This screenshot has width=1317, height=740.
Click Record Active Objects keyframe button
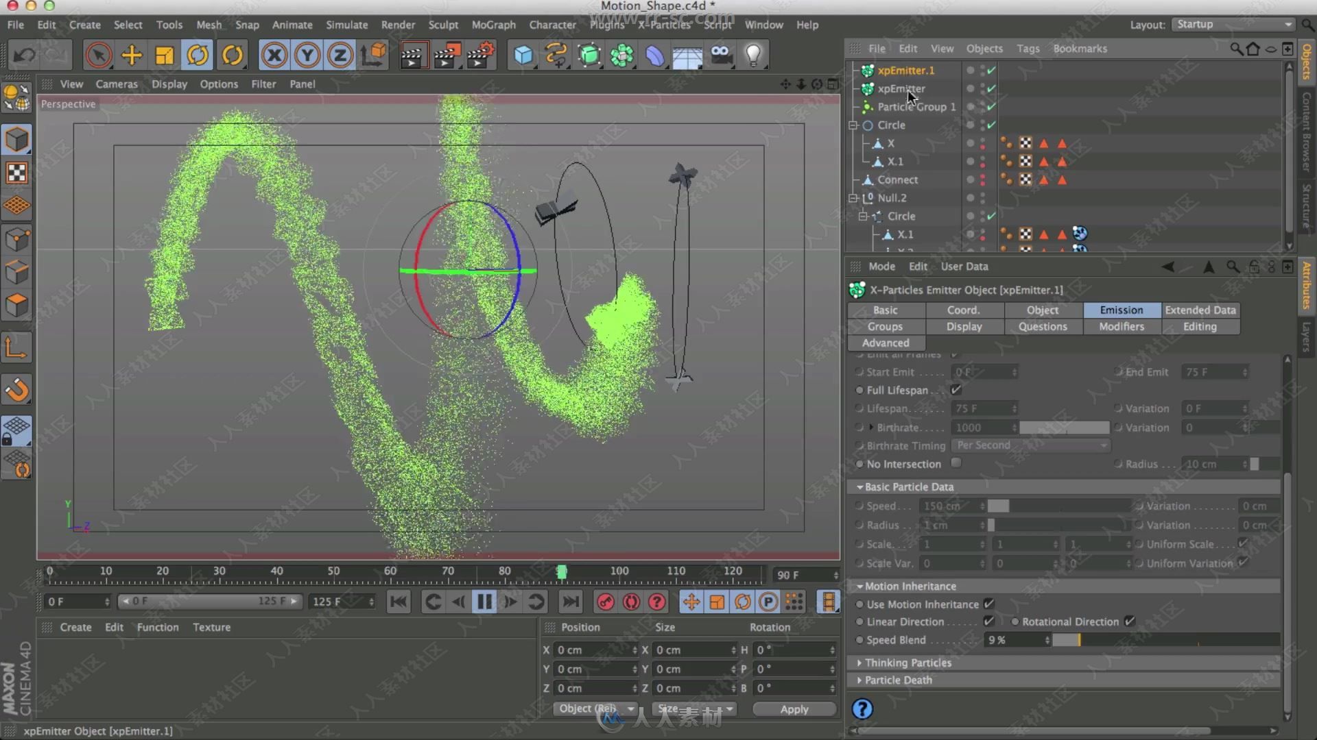click(606, 602)
